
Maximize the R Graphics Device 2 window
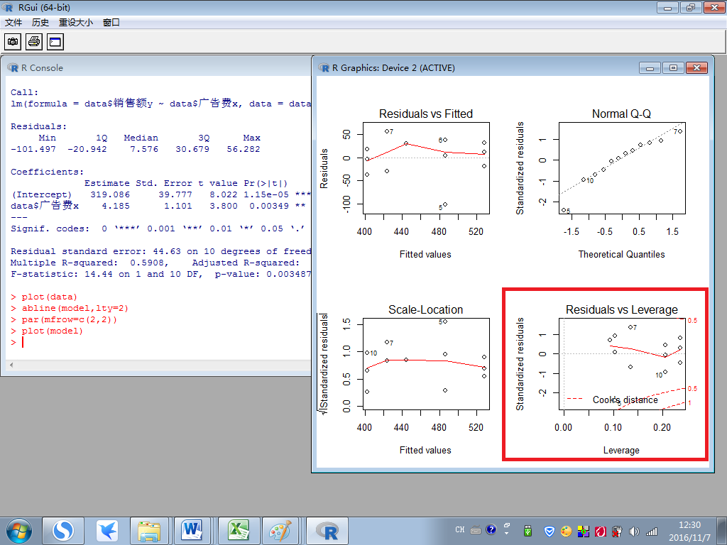pyautogui.click(x=673, y=68)
